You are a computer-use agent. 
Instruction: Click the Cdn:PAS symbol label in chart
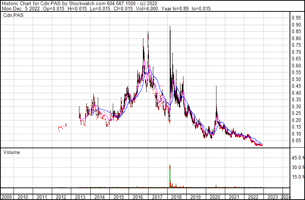coord(12,15)
